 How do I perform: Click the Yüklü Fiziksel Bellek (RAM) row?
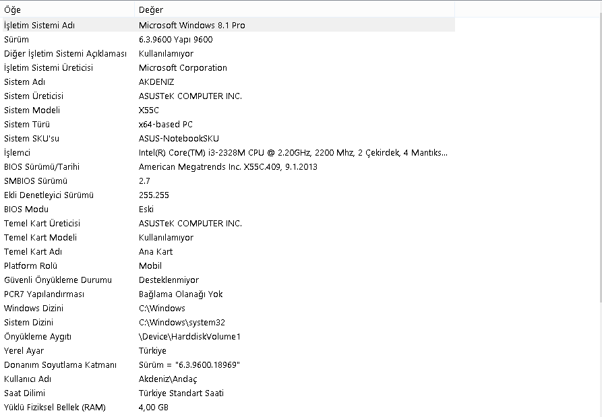click(x=55, y=407)
